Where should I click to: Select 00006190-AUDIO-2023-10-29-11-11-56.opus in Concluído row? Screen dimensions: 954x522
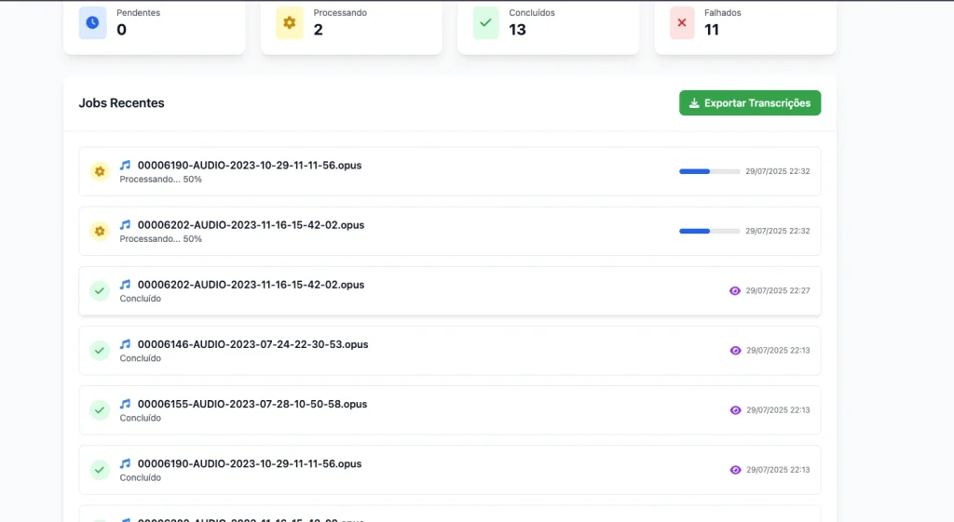tap(250, 463)
